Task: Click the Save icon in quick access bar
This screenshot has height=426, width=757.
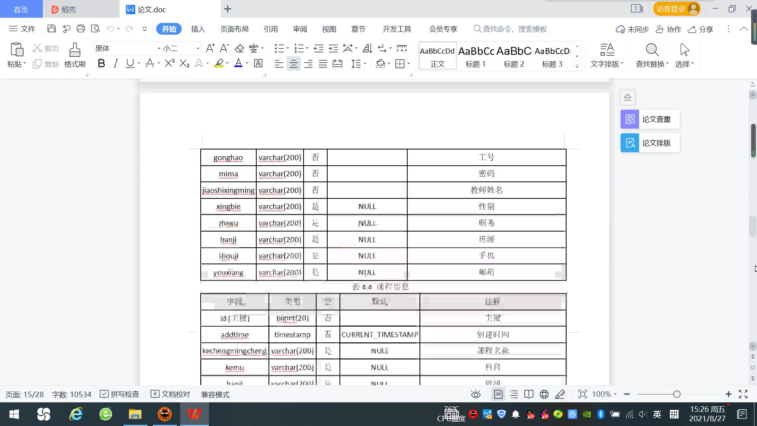Action: [x=51, y=29]
